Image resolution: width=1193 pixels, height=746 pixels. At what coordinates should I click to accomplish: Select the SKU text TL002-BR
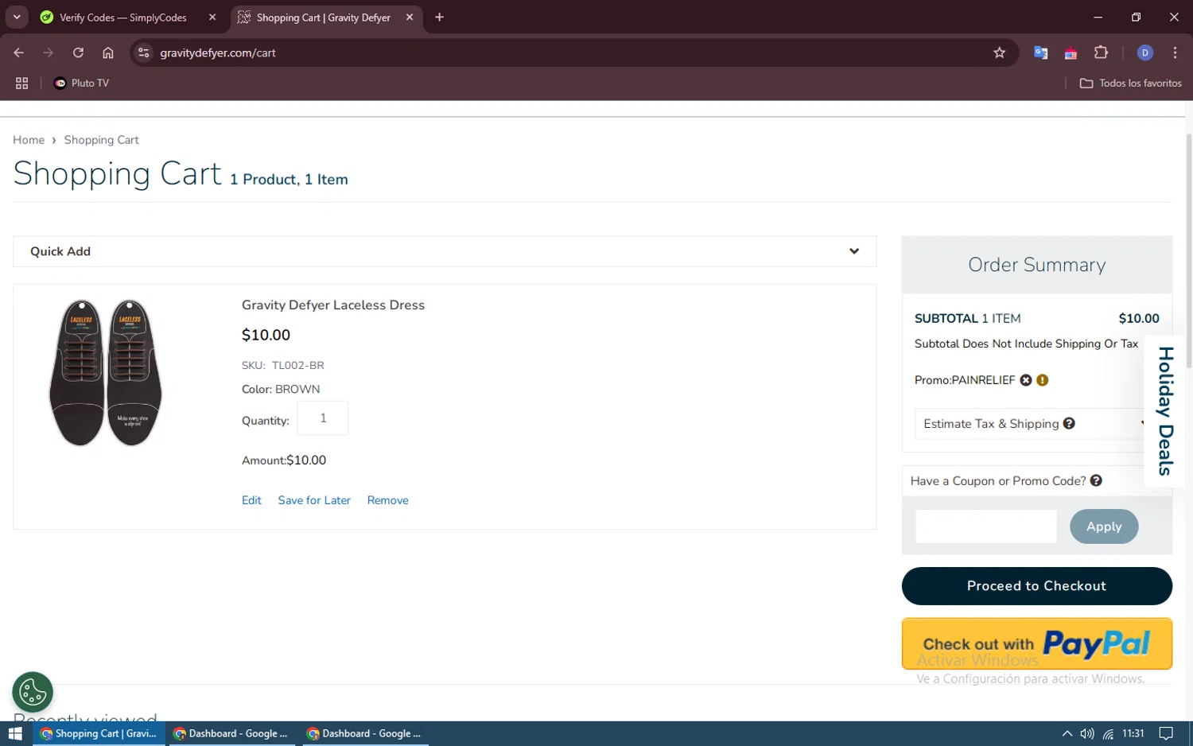pos(298,366)
